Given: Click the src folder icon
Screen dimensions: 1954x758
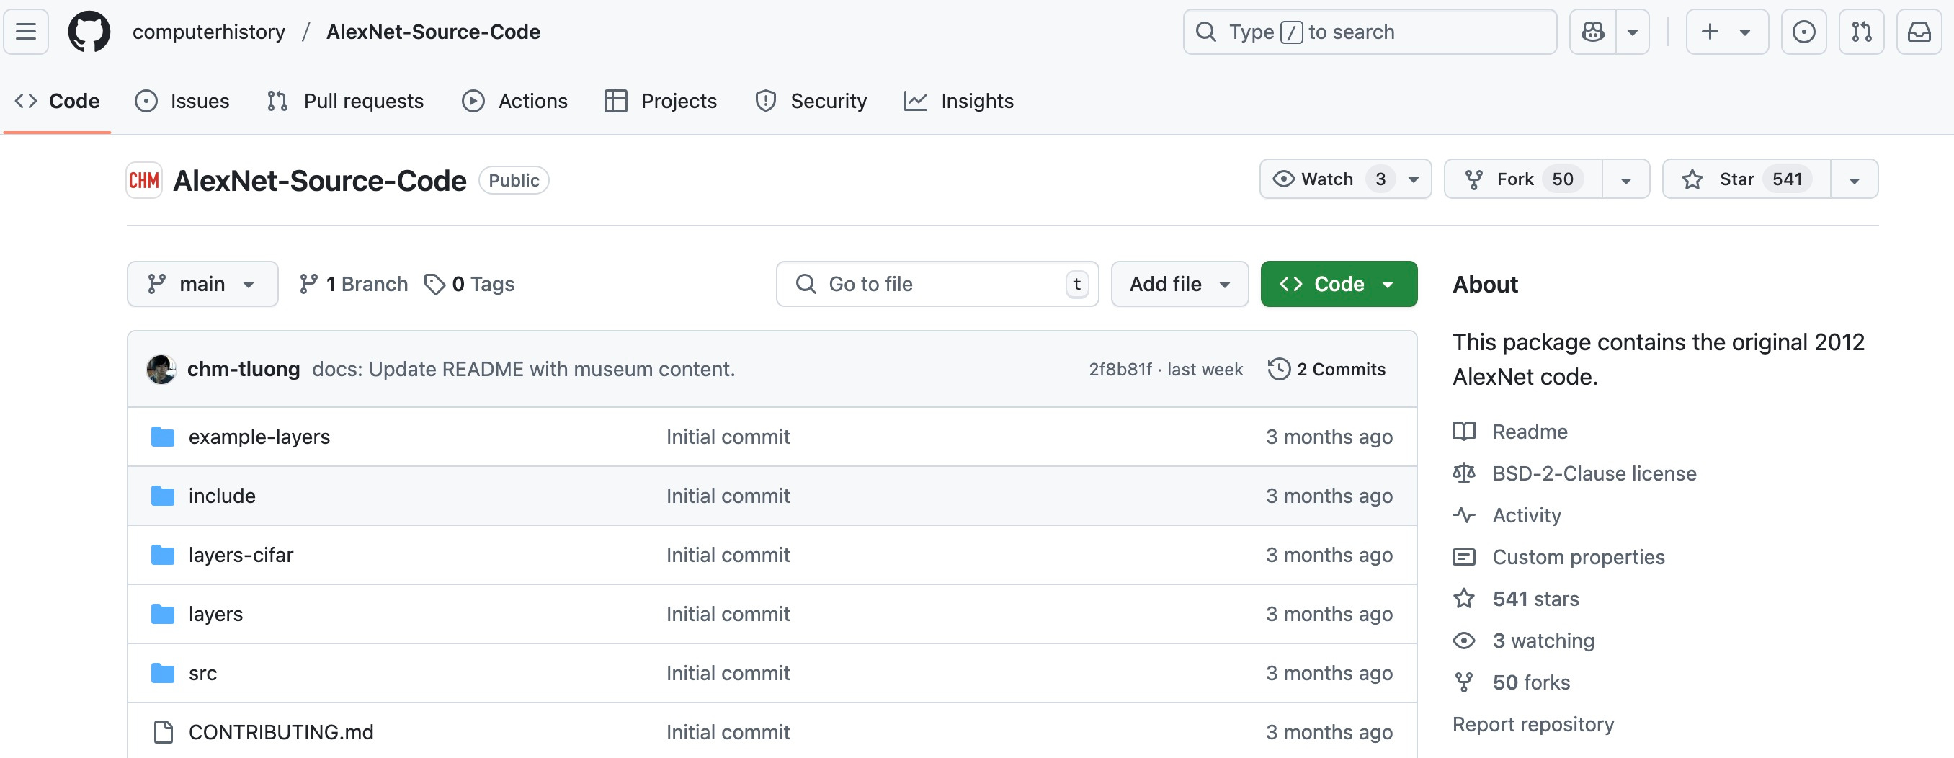Looking at the screenshot, I should click(162, 674).
